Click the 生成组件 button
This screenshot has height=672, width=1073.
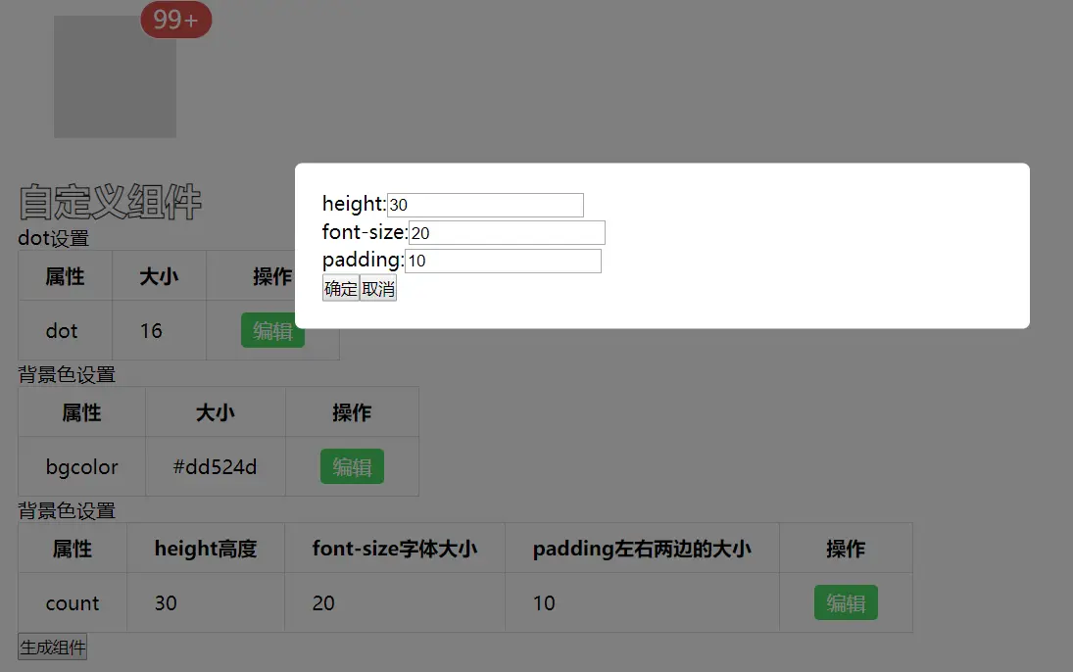(x=53, y=648)
